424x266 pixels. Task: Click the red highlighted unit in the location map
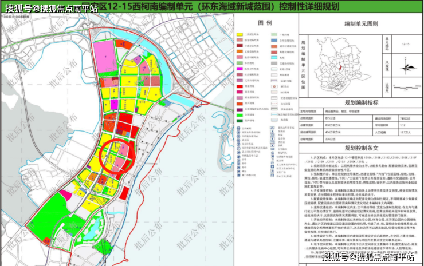click(340, 68)
